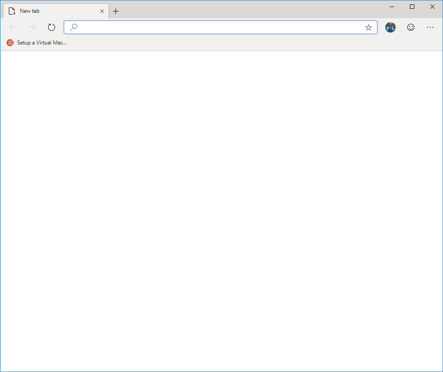Open the 'Setup a Virtual Mac...' favorite
This screenshot has height=372, width=443.
(41, 43)
